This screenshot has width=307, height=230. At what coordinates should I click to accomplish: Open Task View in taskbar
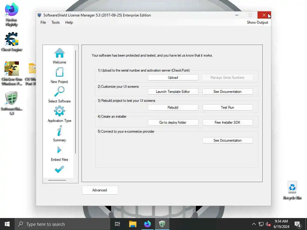[118, 224]
